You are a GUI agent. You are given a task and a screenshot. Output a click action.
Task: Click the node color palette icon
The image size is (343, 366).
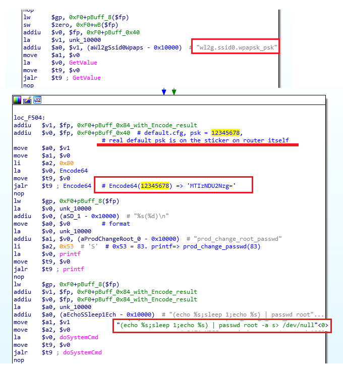pyautogui.click(x=17, y=100)
